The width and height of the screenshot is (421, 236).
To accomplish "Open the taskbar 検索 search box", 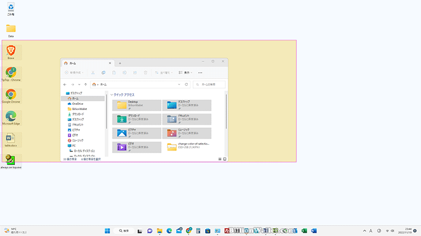I will click(124, 231).
